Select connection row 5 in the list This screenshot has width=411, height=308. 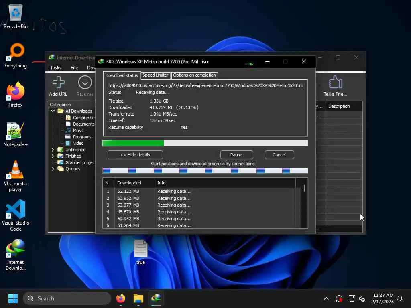tap(199, 219)
